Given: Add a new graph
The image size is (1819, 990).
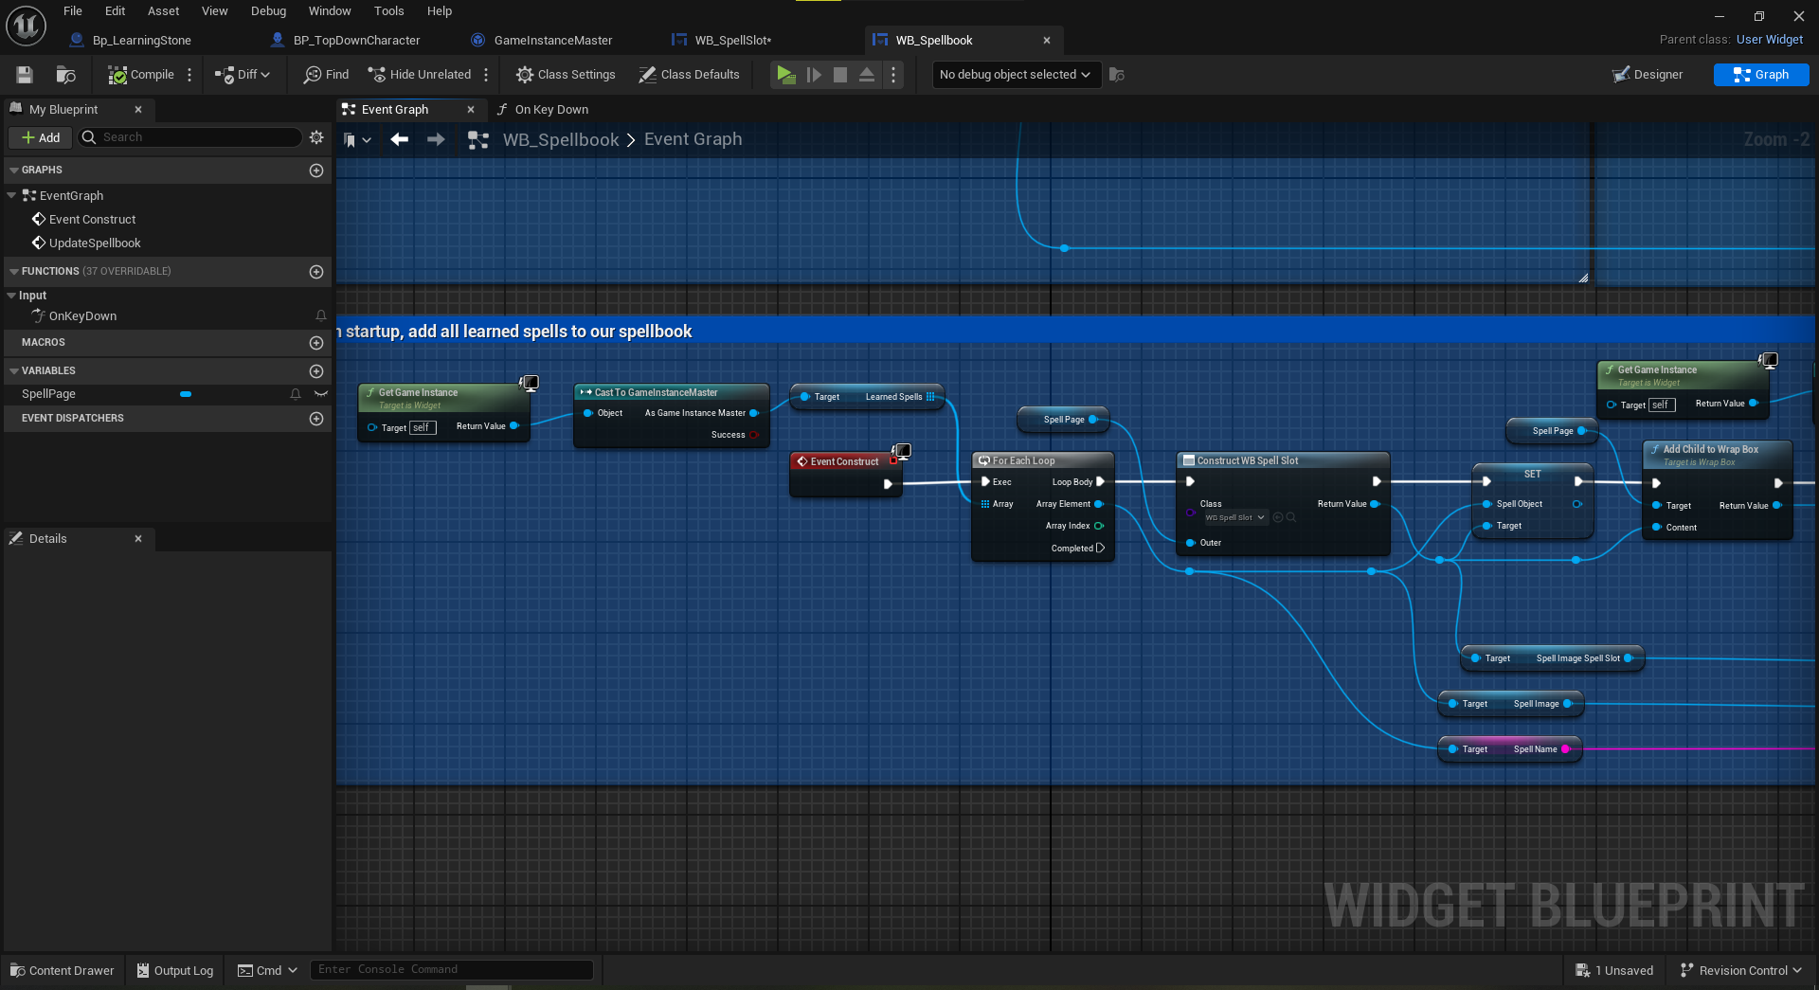Looking at the screenshot, I should pyautogui.click(x=316, y=171).
